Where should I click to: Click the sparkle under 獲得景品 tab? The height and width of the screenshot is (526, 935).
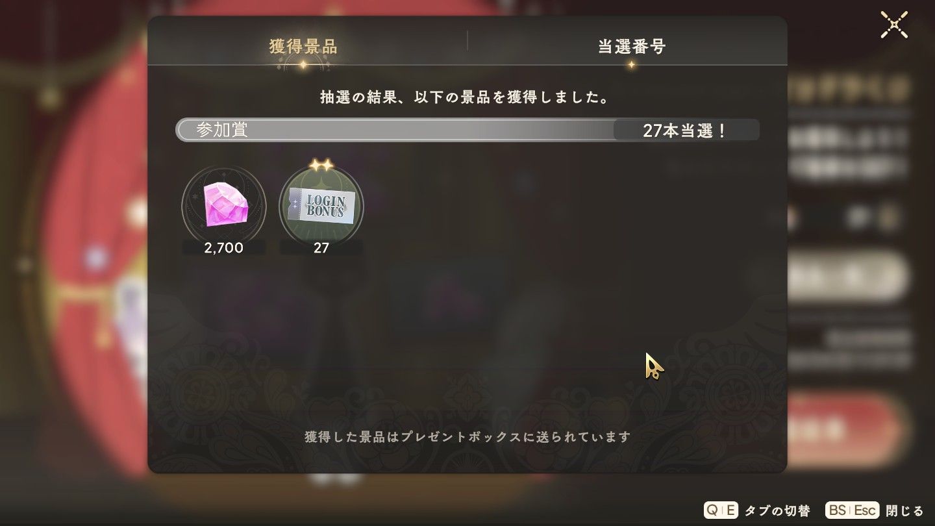303,65
